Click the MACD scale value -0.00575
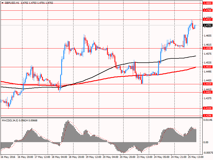The height and width of the screenshot is (160, 213). (208, 153)
